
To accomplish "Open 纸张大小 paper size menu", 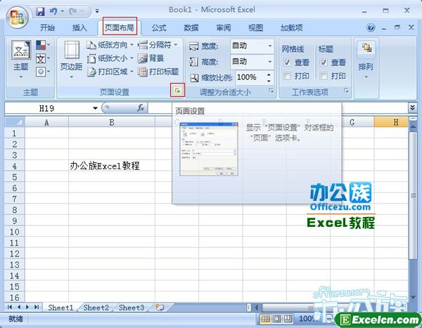I will click(110, 58).
